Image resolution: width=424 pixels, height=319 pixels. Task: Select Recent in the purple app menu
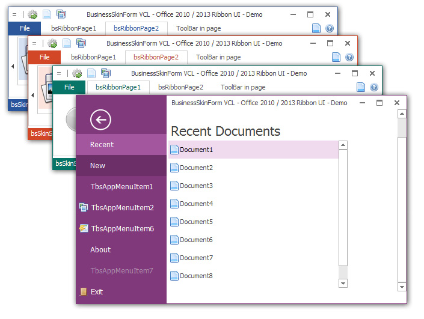tap(121, 145)
